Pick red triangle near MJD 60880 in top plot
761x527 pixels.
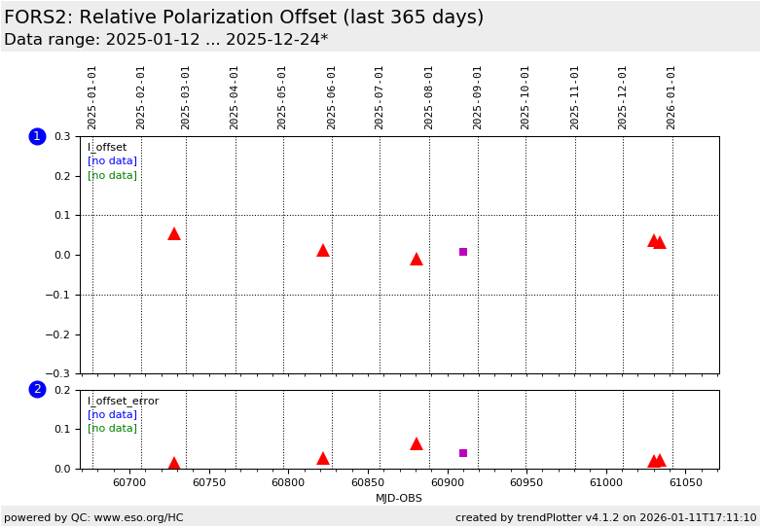point(417,259)
